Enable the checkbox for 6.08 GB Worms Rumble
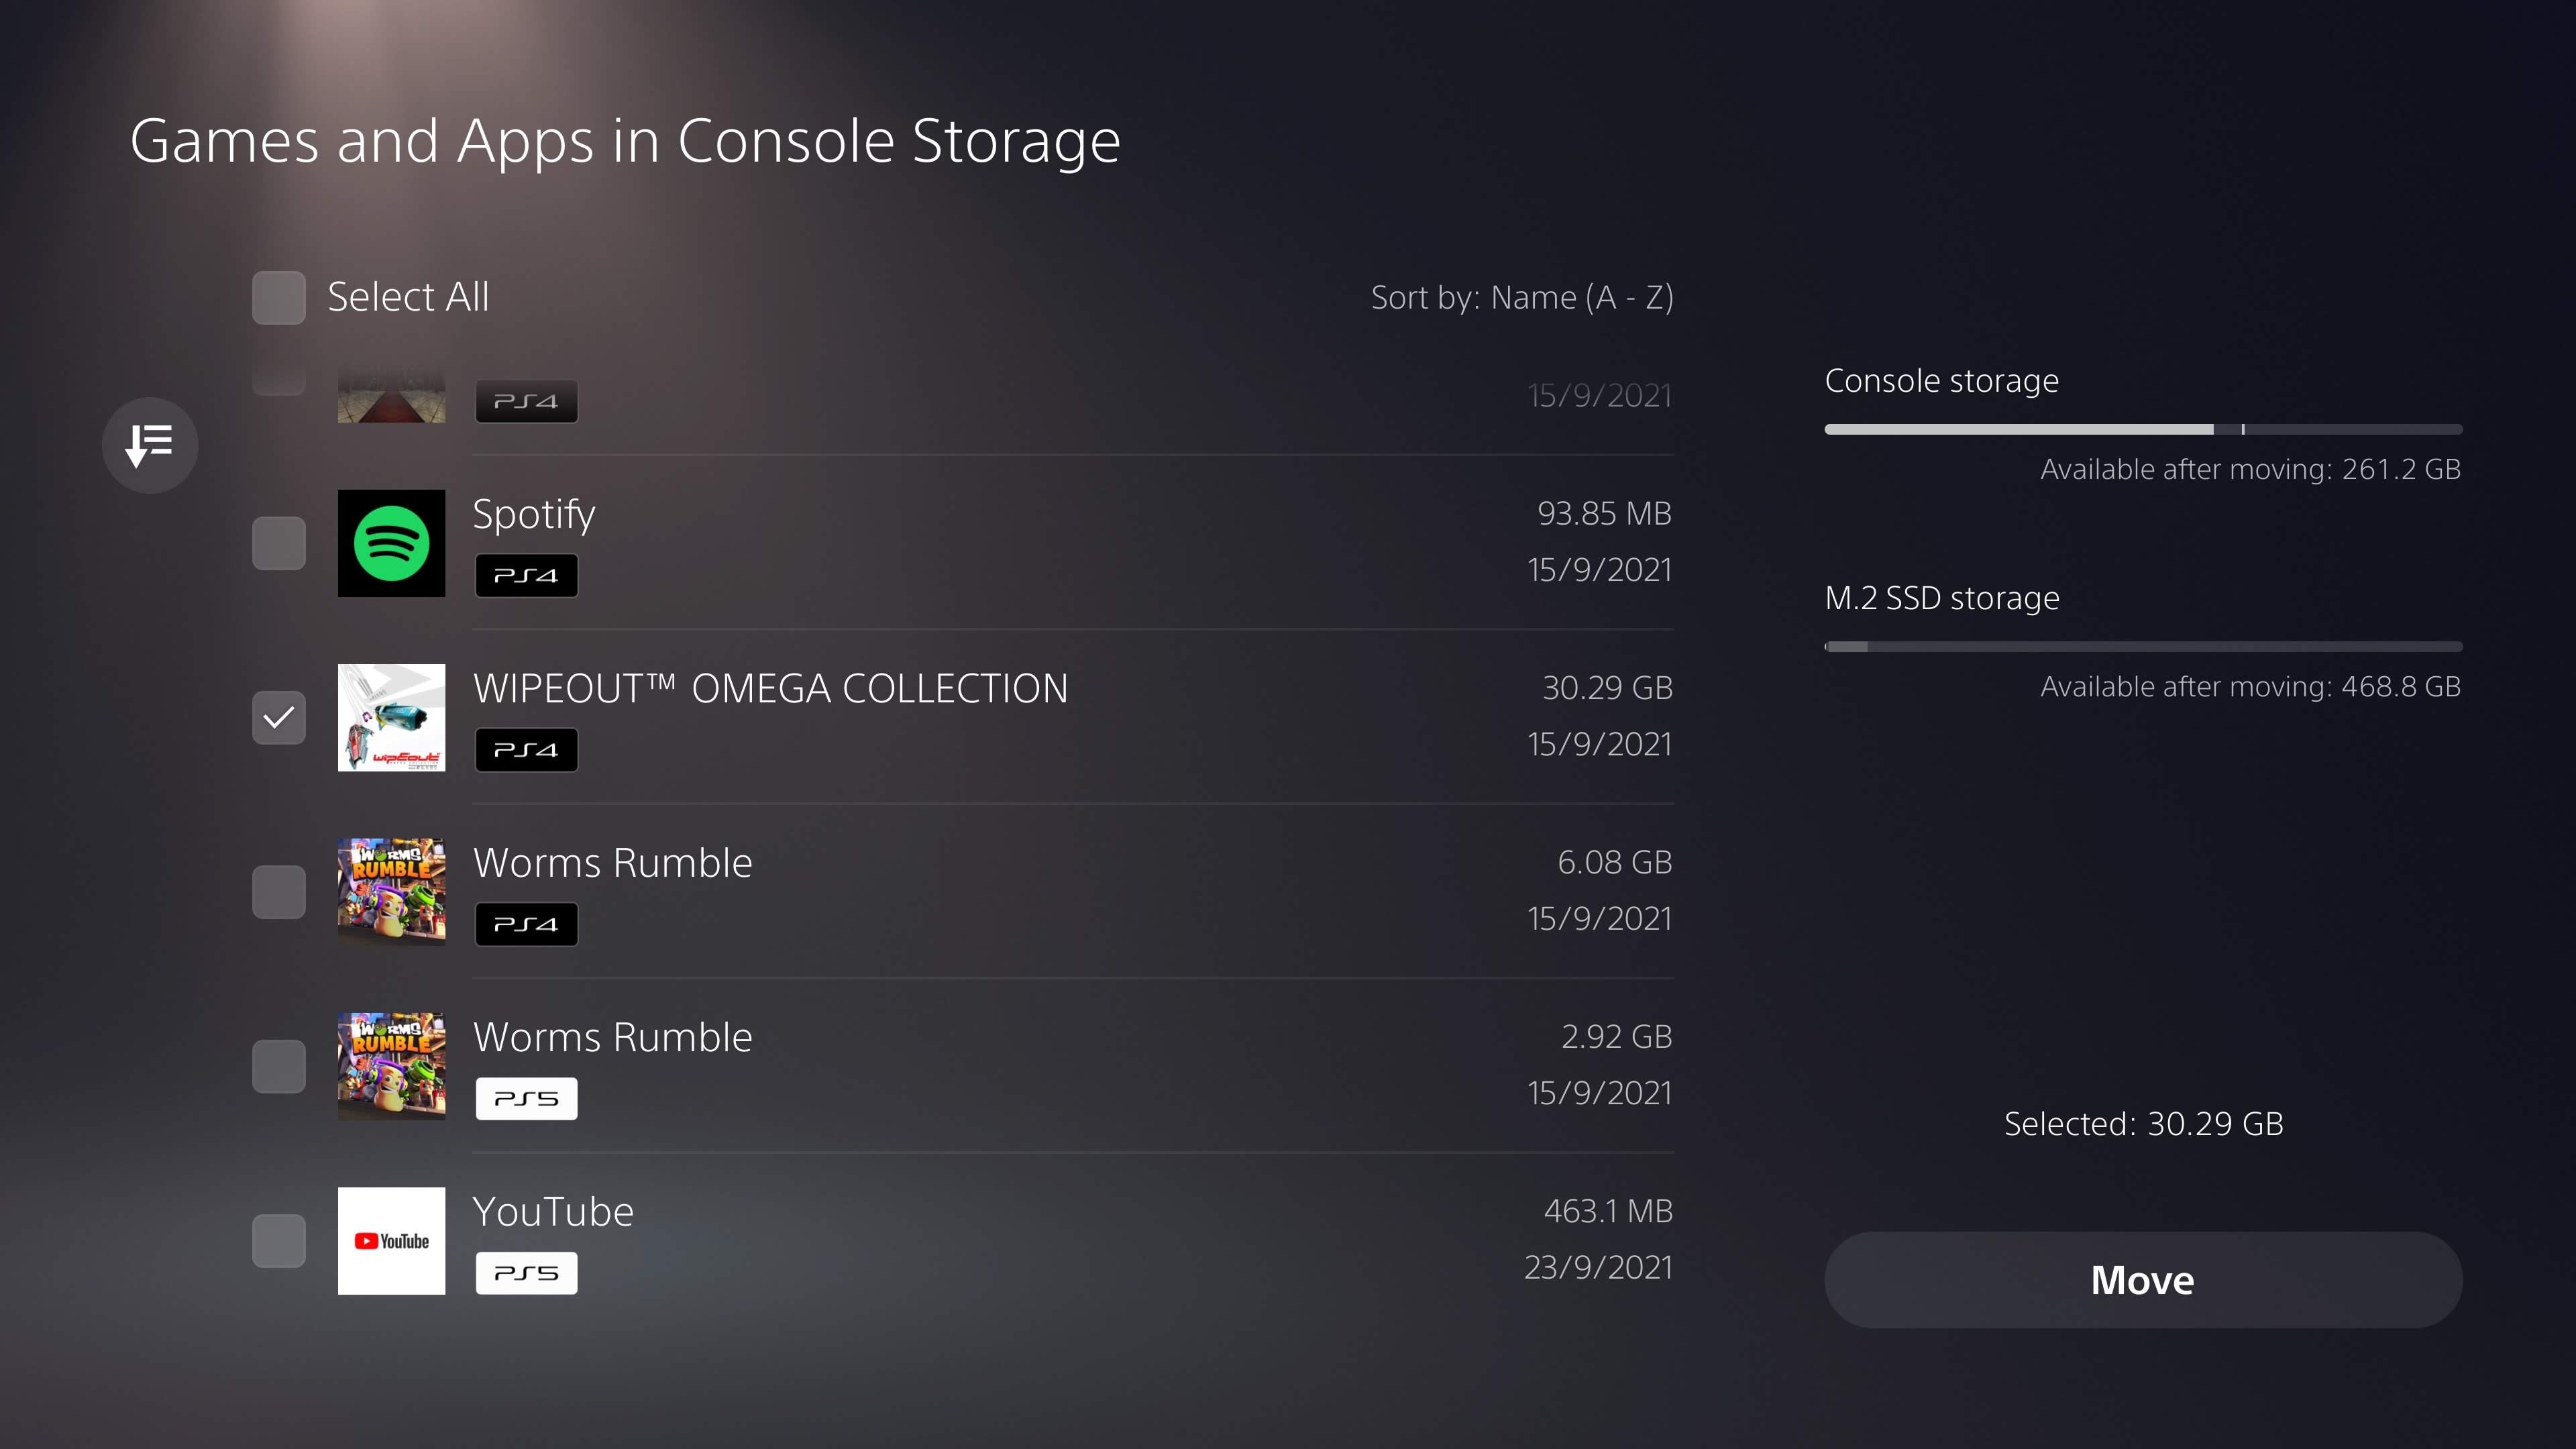2576x1449 pixels. coord(279,891)
